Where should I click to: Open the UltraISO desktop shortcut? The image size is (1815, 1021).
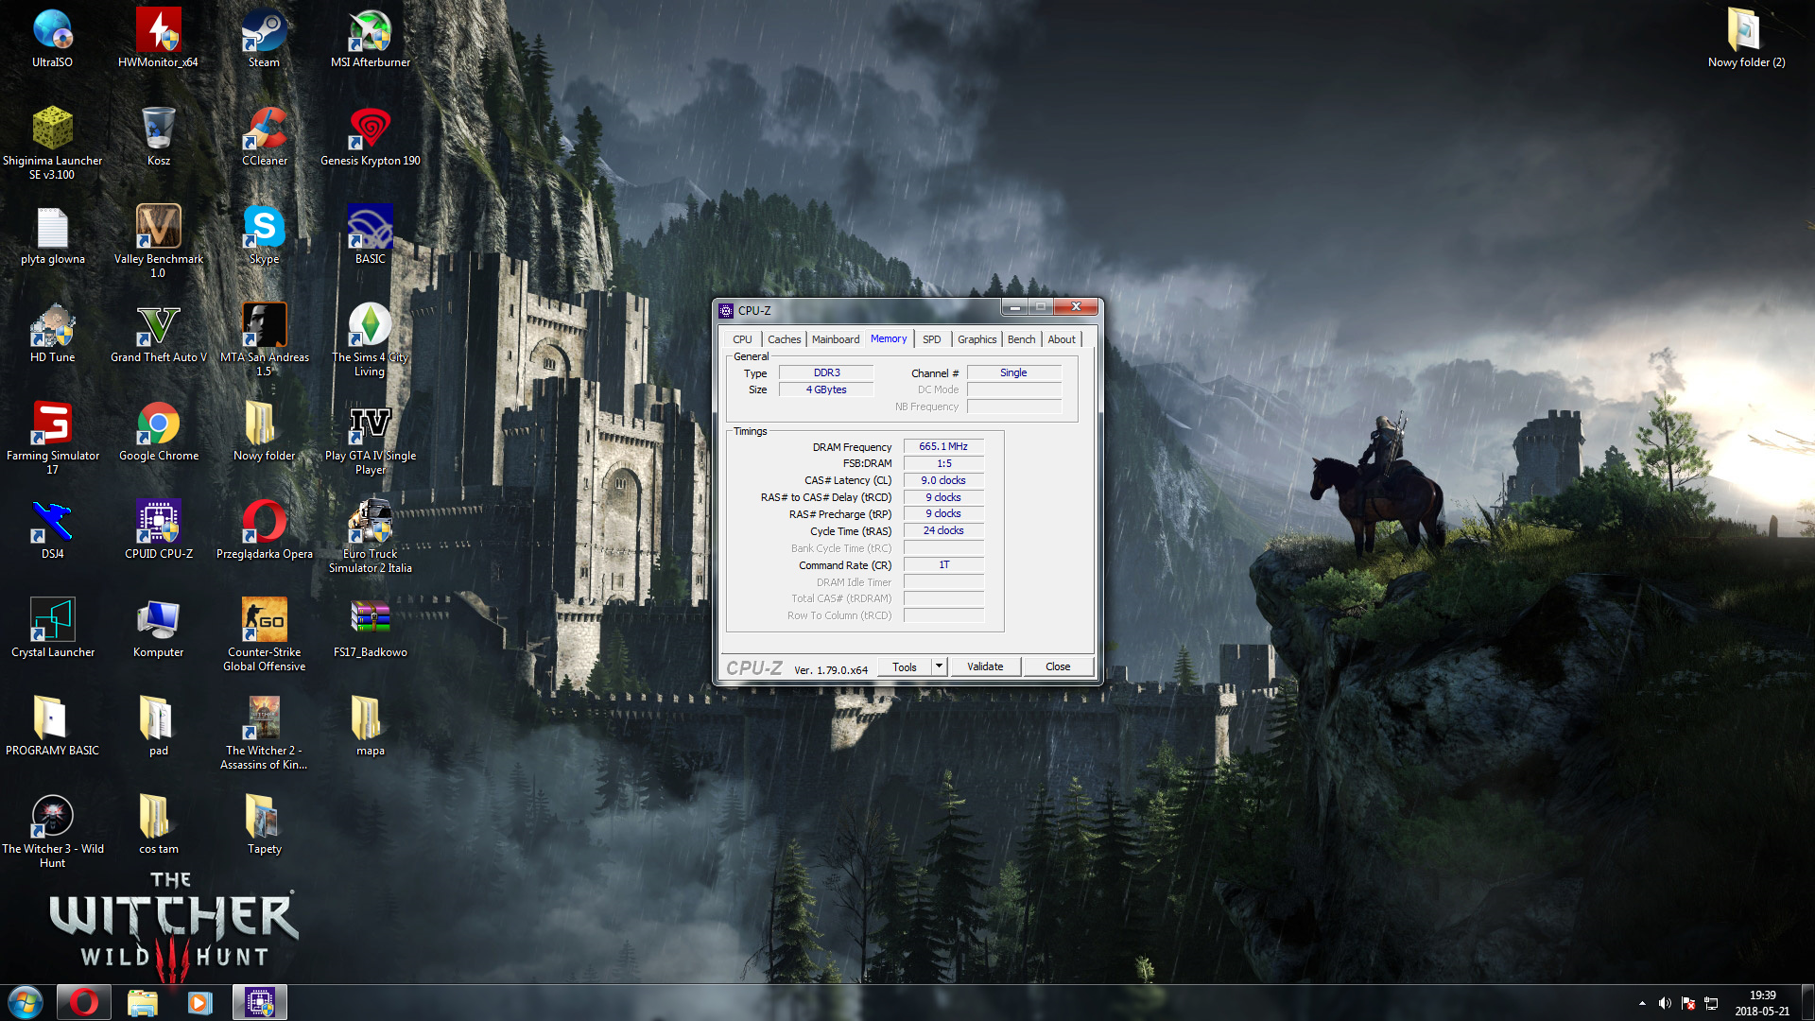click(x=52, y=39)
